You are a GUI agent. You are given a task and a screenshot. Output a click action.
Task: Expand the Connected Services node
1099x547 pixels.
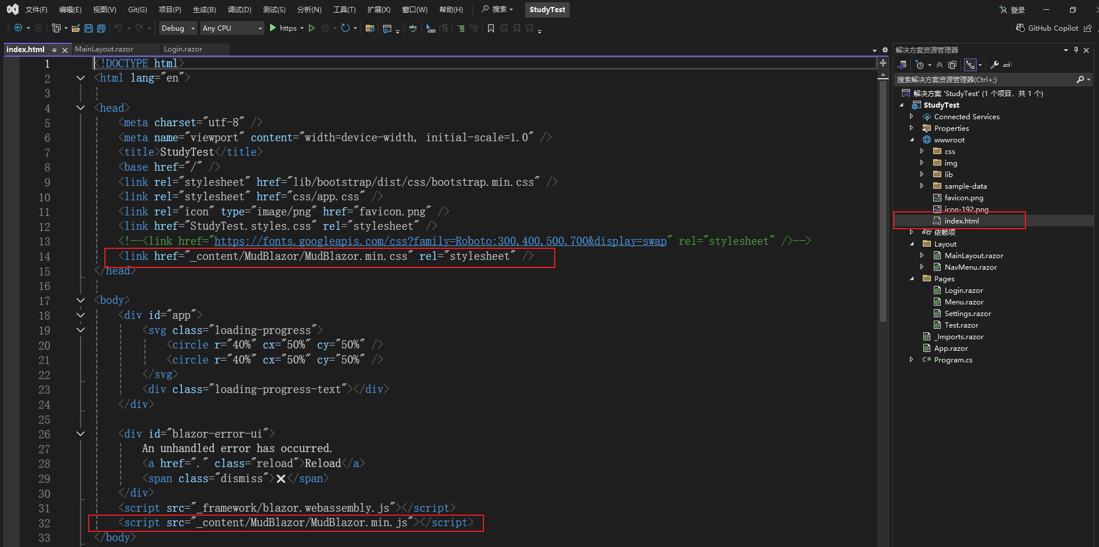911,116
